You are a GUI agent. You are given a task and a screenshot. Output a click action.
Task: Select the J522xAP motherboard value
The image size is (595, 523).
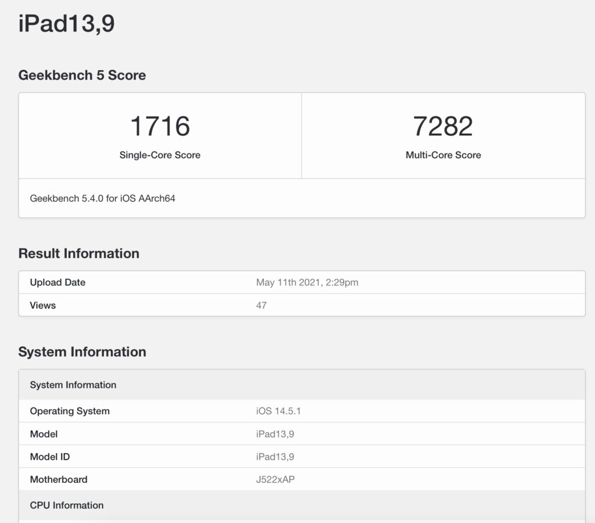coord(275,479)
